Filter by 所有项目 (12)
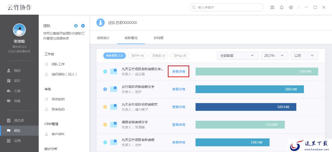This screenshot has height=152, width=332. coord(114,56)
